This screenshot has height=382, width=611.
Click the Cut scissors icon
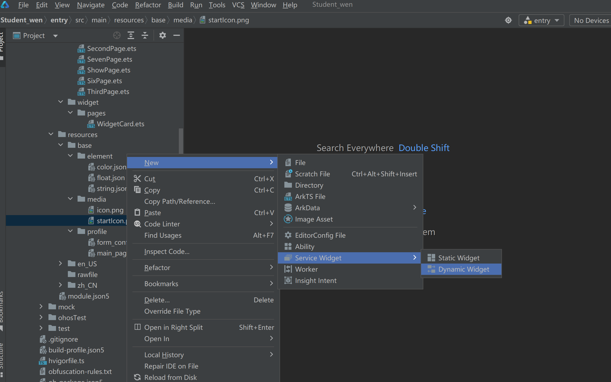point(137,178)
